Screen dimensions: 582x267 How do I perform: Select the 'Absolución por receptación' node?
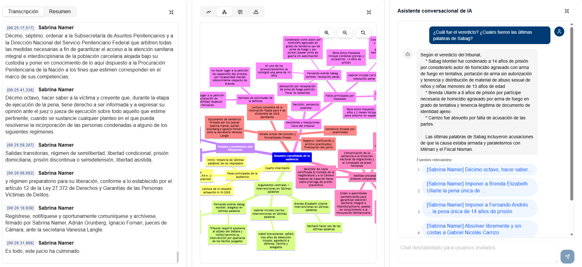click(297, 89)
